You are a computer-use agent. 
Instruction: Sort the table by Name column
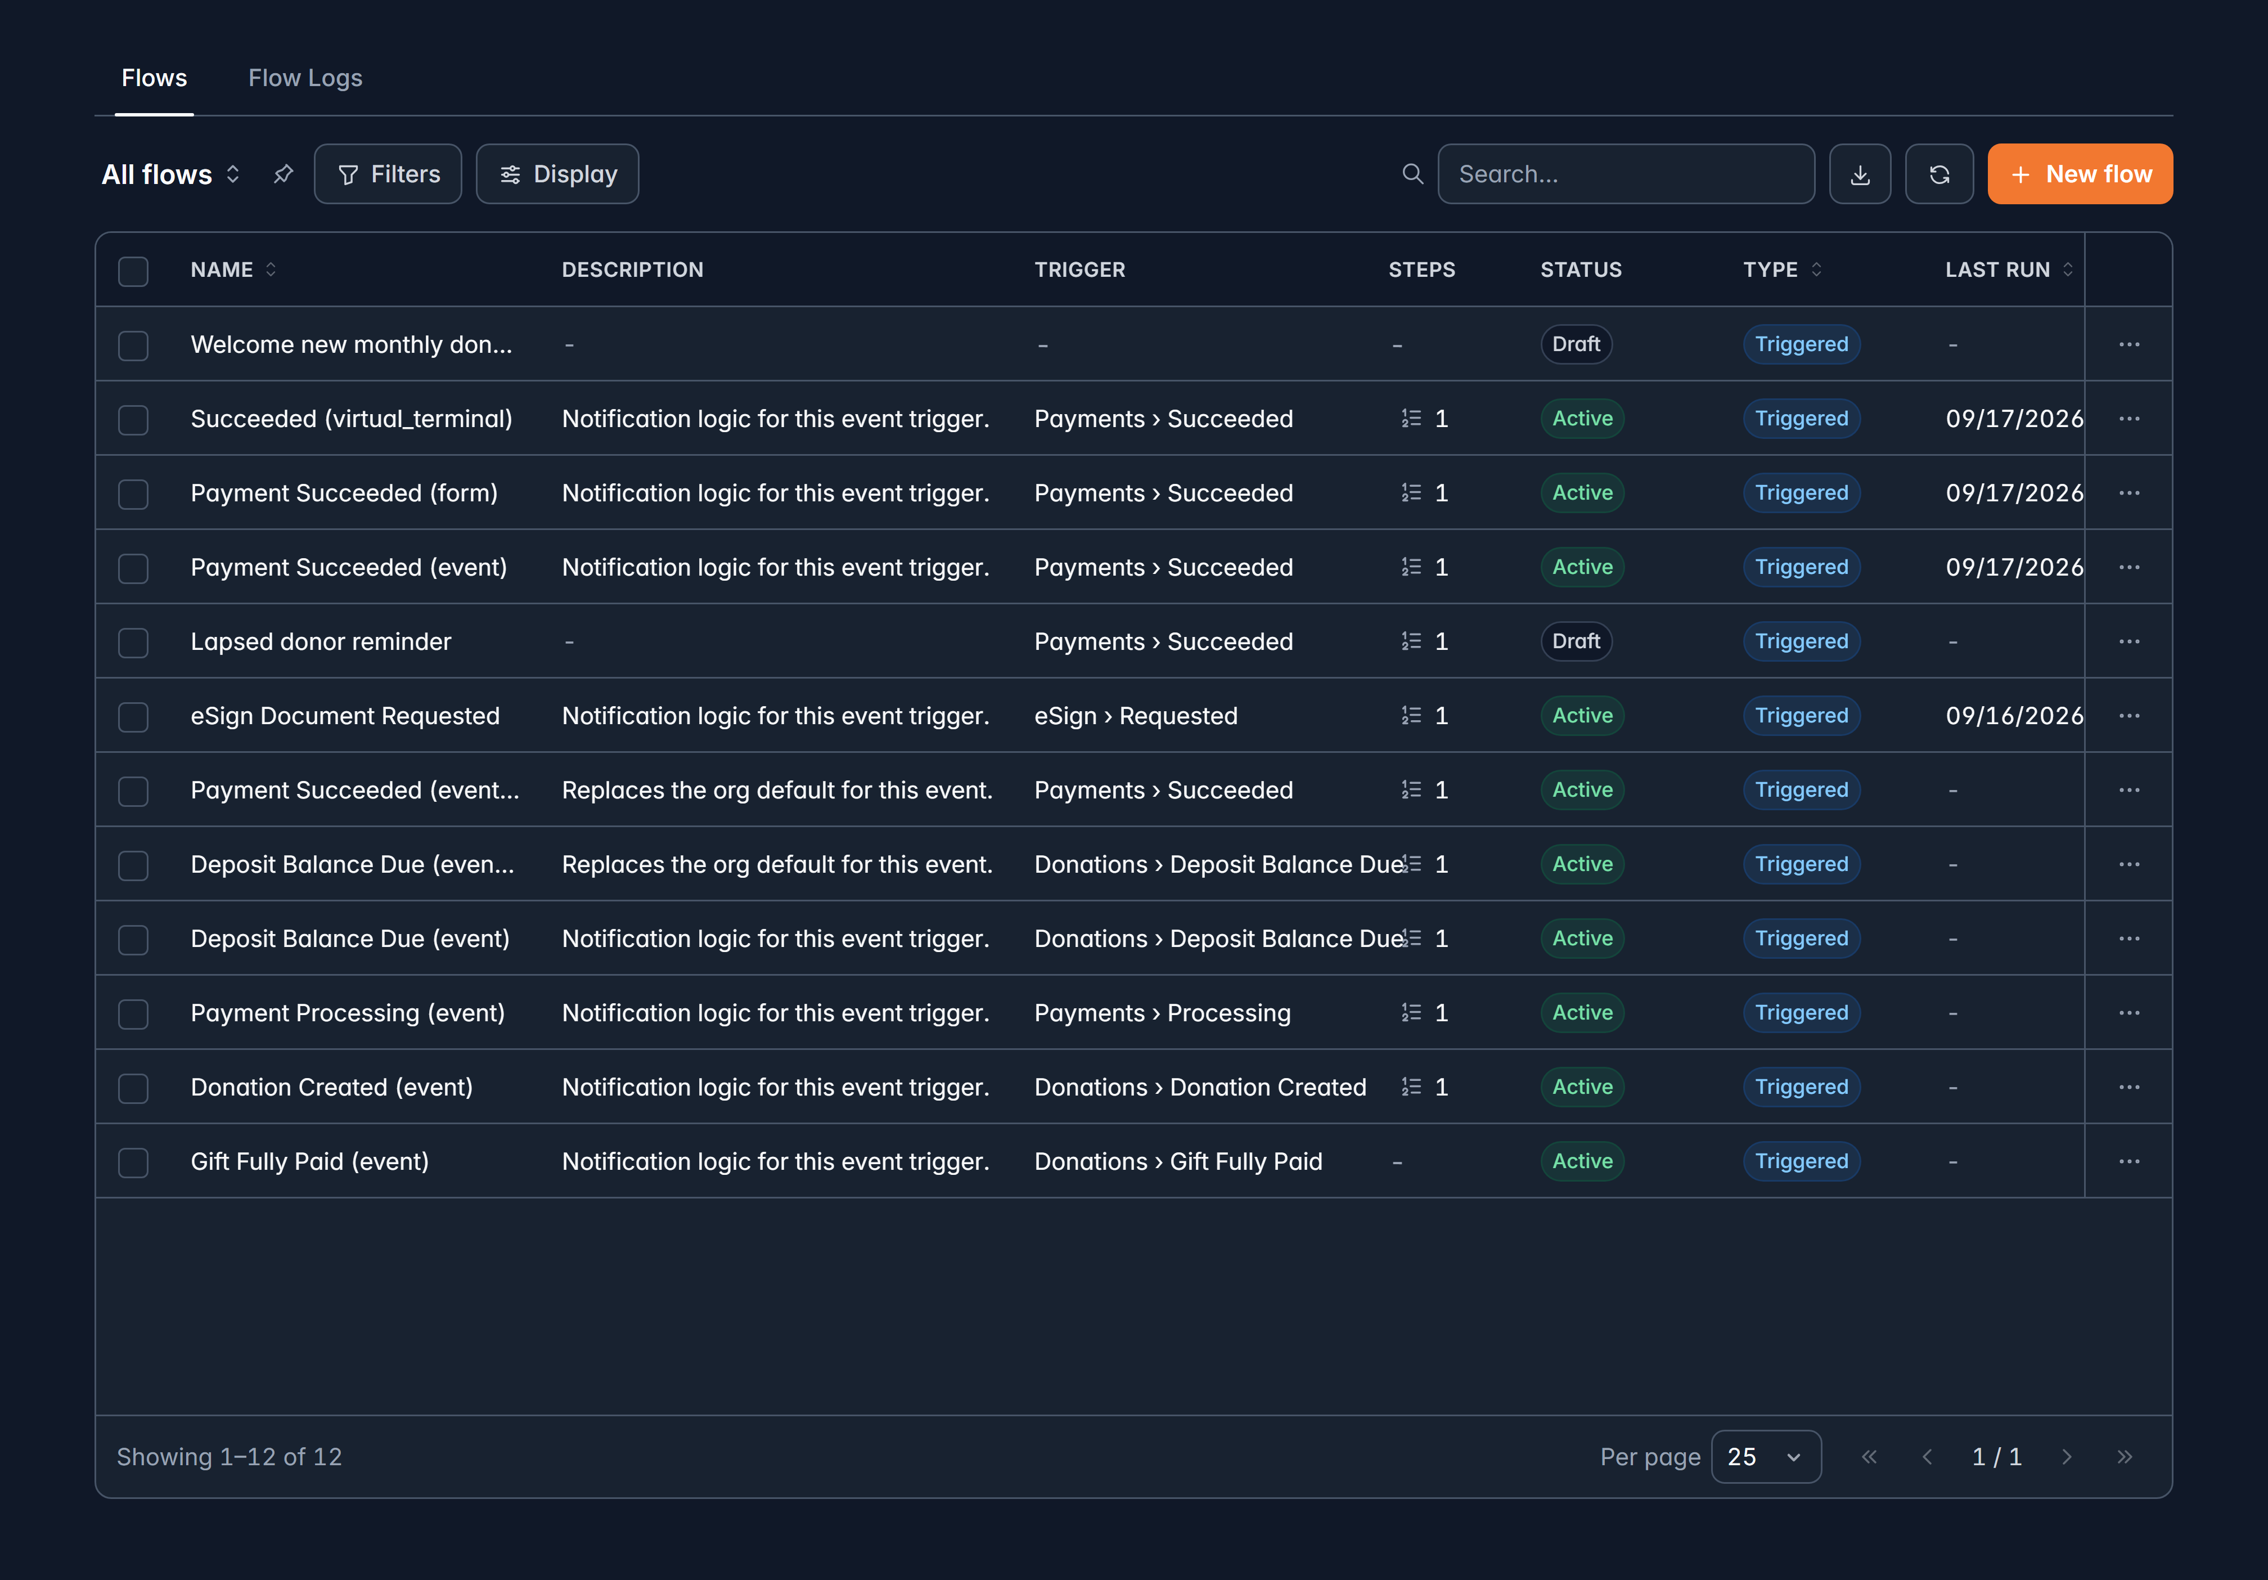tap(233, 270)
